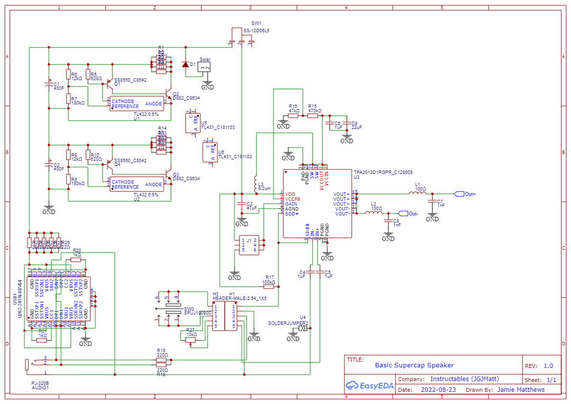Select the C1 400F supercapacitor
The height and width of the screenshot is (404, 571).
(x=48, y=85)
